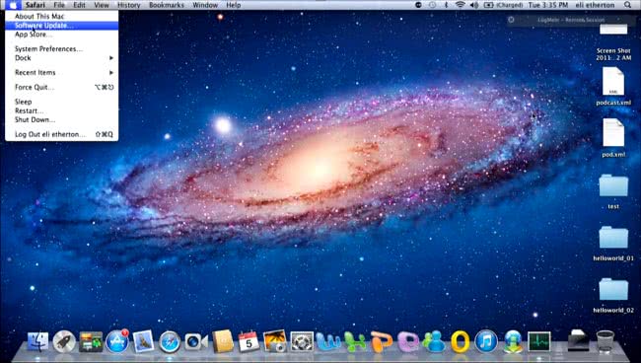The height and width of the screenshot is (363, 641).
Task: Open the Trash in the dock
Action: coord(605,341)
